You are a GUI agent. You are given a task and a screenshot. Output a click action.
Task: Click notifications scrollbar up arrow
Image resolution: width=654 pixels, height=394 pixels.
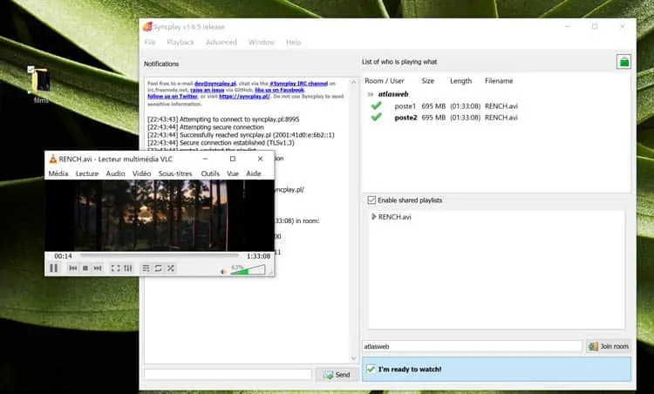point(354,82)
